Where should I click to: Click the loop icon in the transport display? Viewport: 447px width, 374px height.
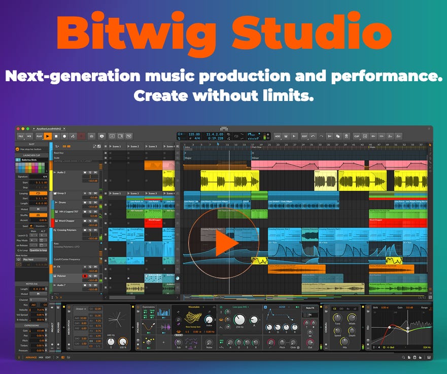(236, 137)
